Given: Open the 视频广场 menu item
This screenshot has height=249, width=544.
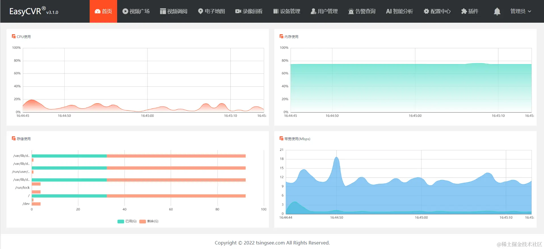Looking at the screenshot, I should tap(136, 11).
